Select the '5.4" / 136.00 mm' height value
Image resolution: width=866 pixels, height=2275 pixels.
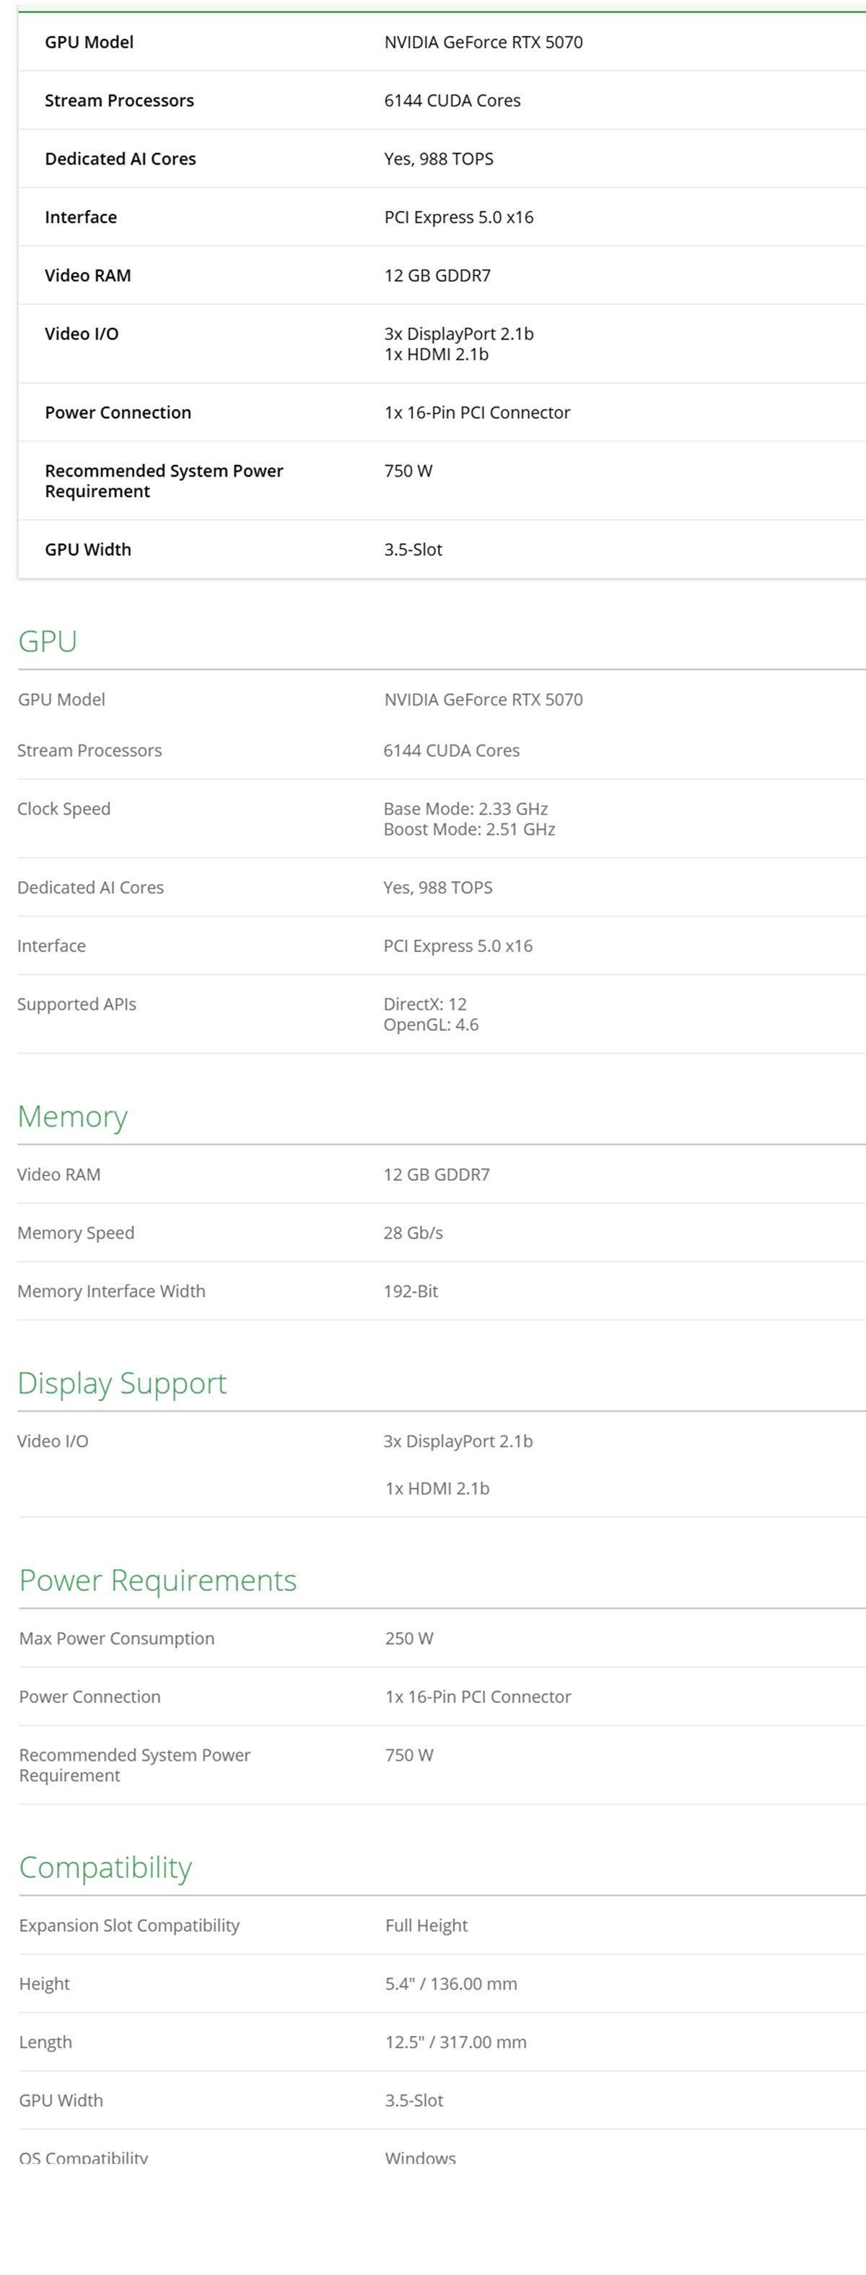click(x=451, y=1983)
